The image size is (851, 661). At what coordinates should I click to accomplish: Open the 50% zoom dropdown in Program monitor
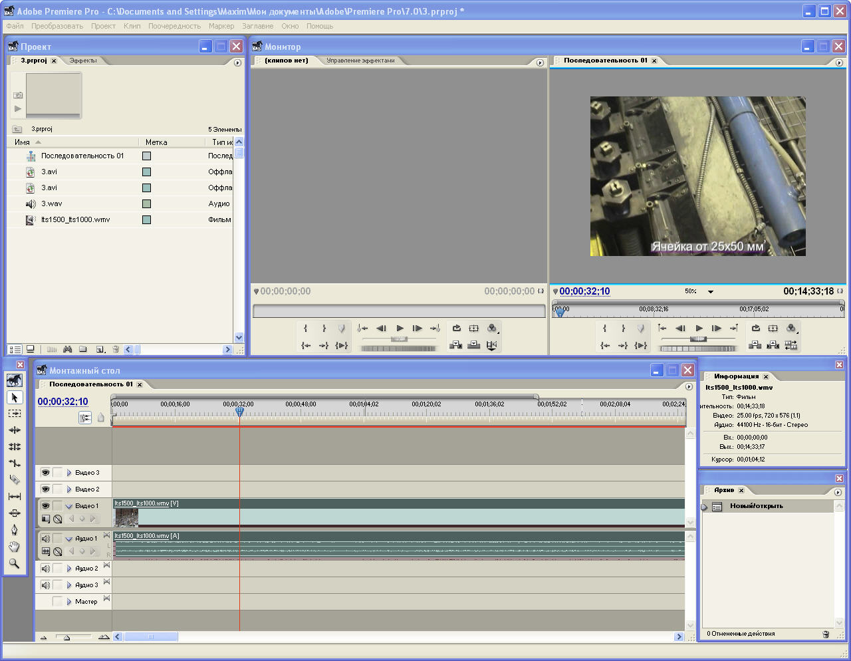click(x=710, y=291)
